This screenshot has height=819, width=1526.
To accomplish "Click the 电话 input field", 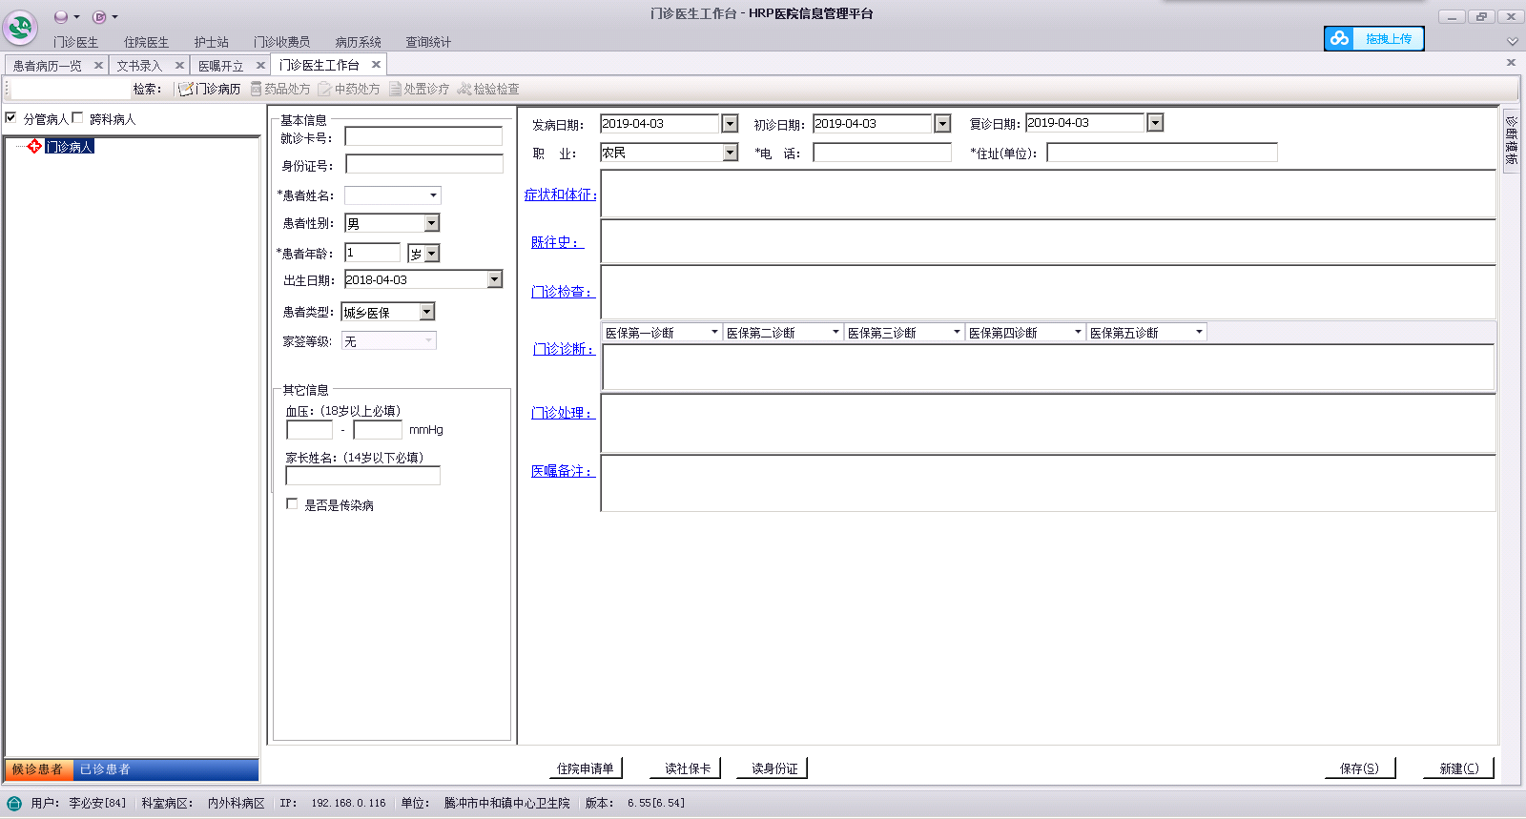I will 882,153.
